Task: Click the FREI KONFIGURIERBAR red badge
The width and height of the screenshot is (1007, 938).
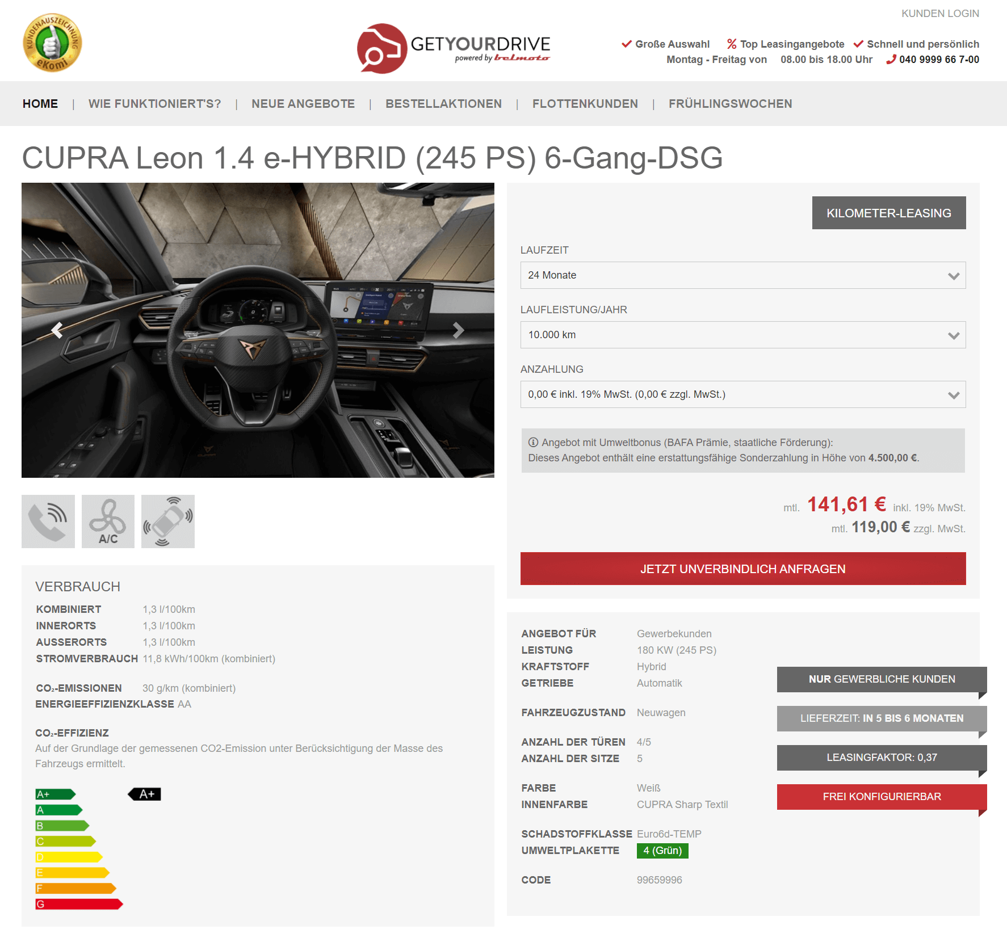Action: click(x=882, y=797)
